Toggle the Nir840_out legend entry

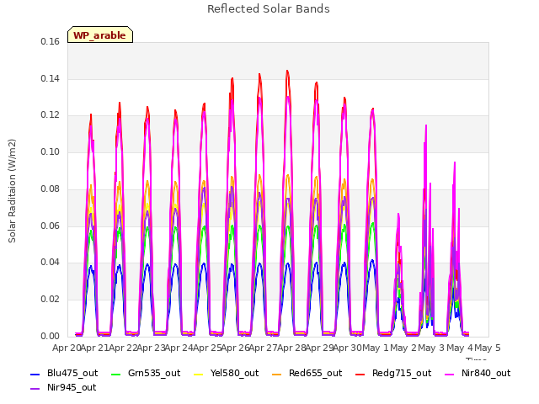tap(478, 373)
